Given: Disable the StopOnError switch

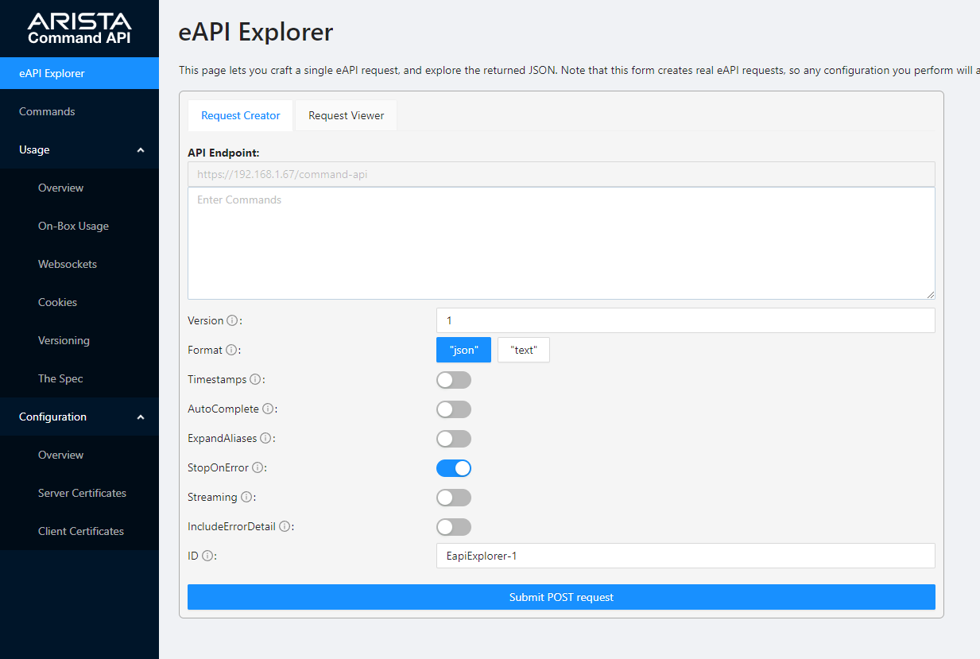Looking at the screenshot, I should click(454, 468).
